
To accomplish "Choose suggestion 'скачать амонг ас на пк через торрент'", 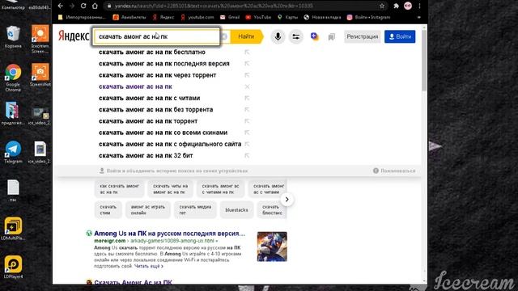I will coord(158,75).
